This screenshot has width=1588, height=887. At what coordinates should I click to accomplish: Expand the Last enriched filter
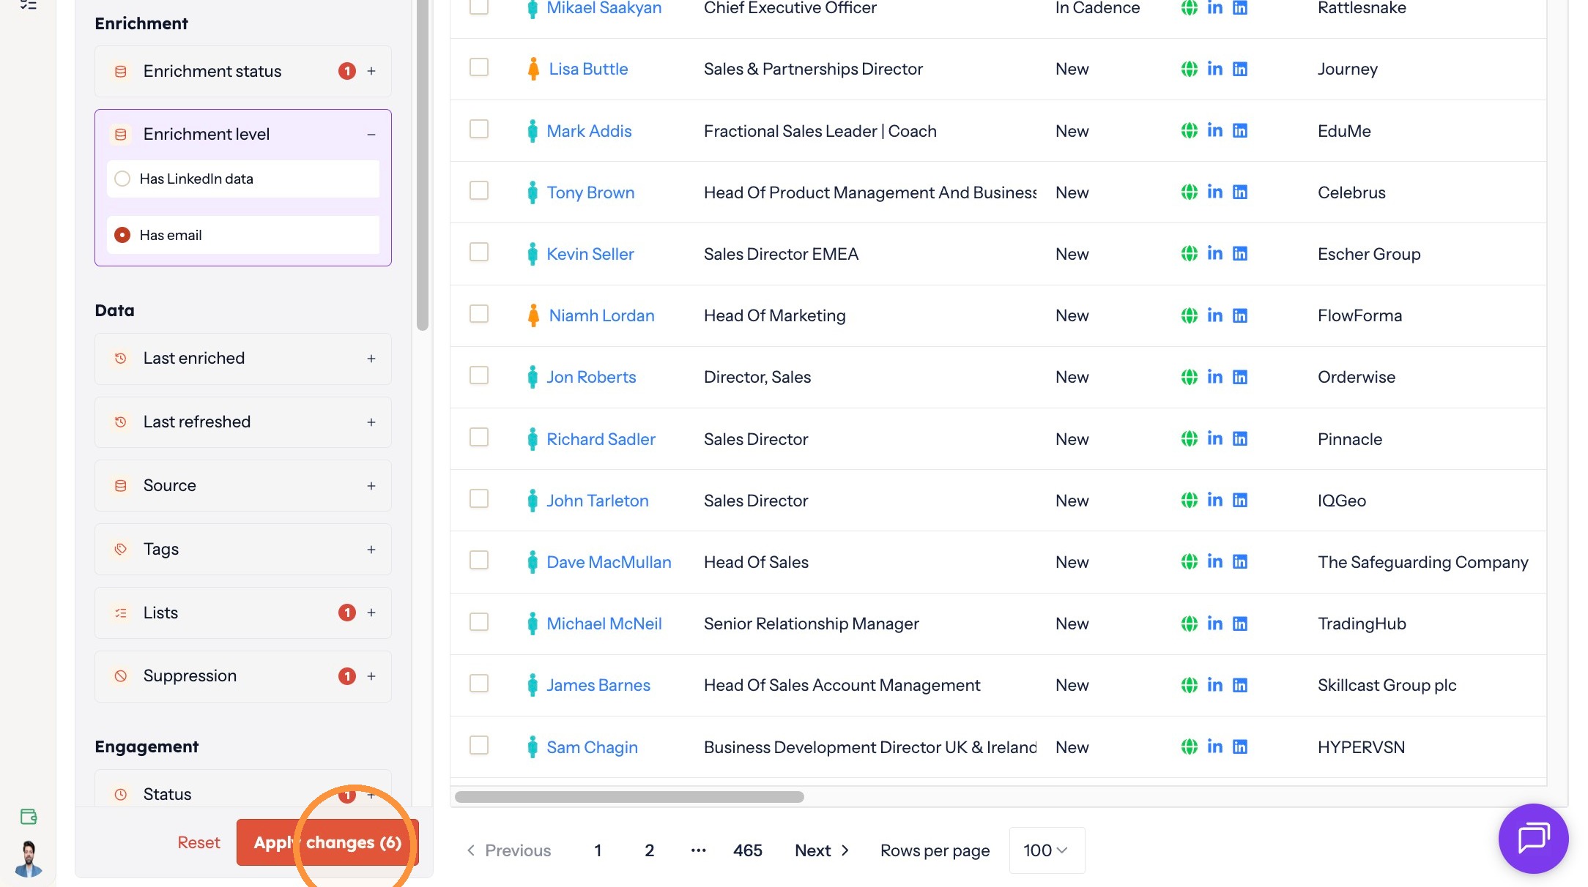[x=371, y=359]
